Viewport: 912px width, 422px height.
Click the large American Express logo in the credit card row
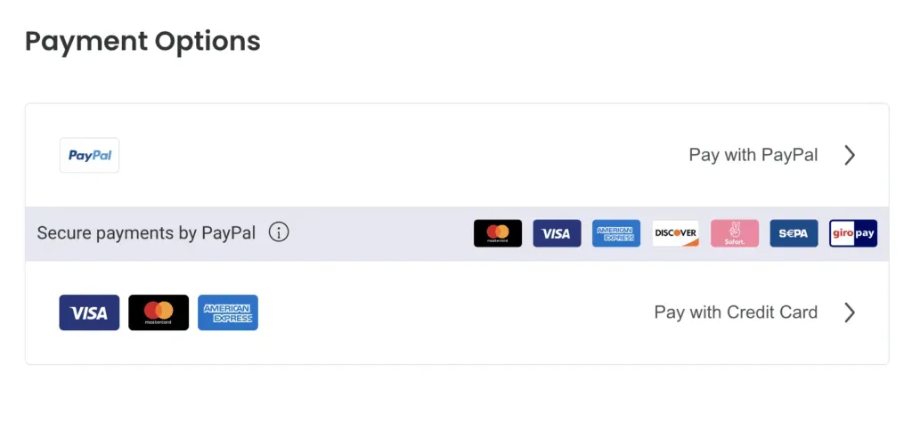coord(228,312)
